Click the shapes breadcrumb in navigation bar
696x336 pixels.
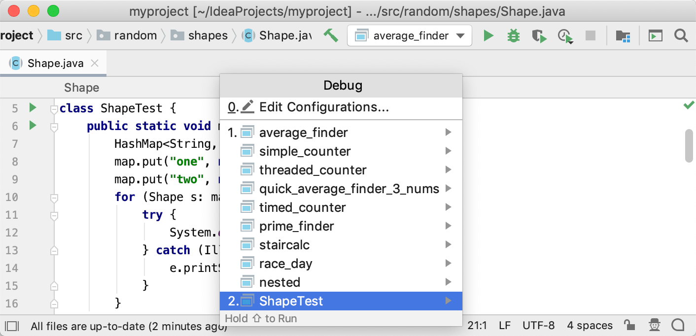208,35
